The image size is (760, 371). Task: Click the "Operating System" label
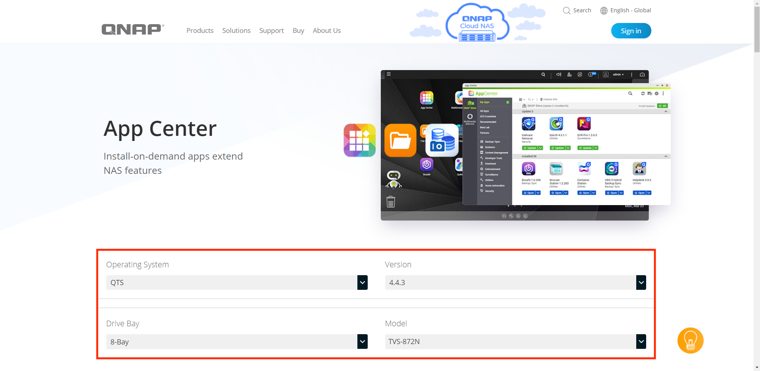pyautogui.click(x=138, y=264)
